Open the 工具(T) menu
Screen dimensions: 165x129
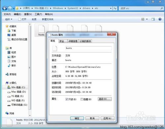click(x=38, y=14)
